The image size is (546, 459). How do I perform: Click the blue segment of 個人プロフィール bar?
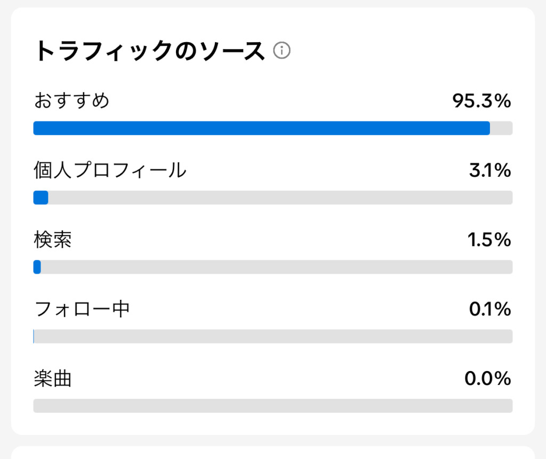click(x=41, y=198)
